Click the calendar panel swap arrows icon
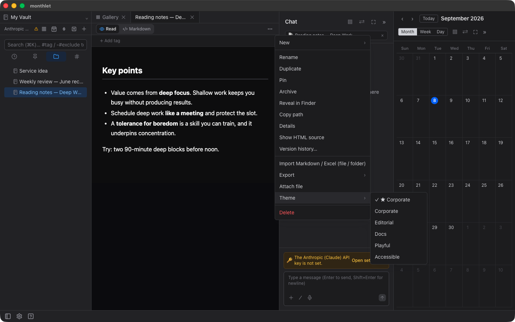515x322 pixels. (465, 32)
